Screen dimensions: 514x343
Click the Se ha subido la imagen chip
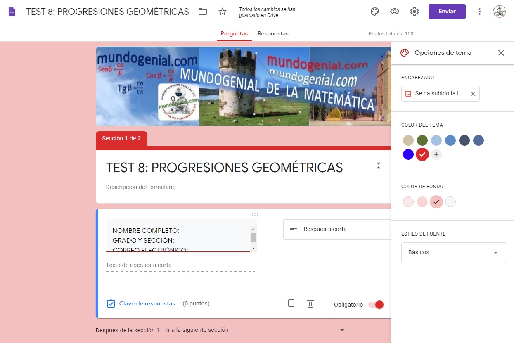(x=440, y=94)
